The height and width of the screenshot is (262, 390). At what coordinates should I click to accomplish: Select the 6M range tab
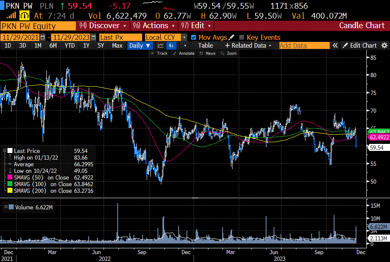53,46
